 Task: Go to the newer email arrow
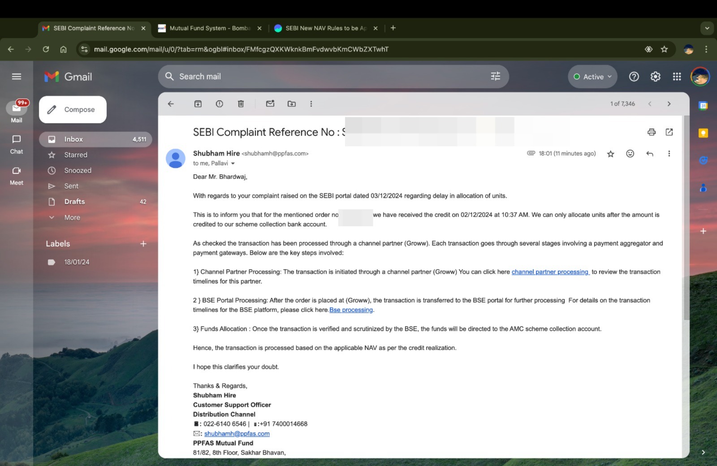(x=650, y=104)
